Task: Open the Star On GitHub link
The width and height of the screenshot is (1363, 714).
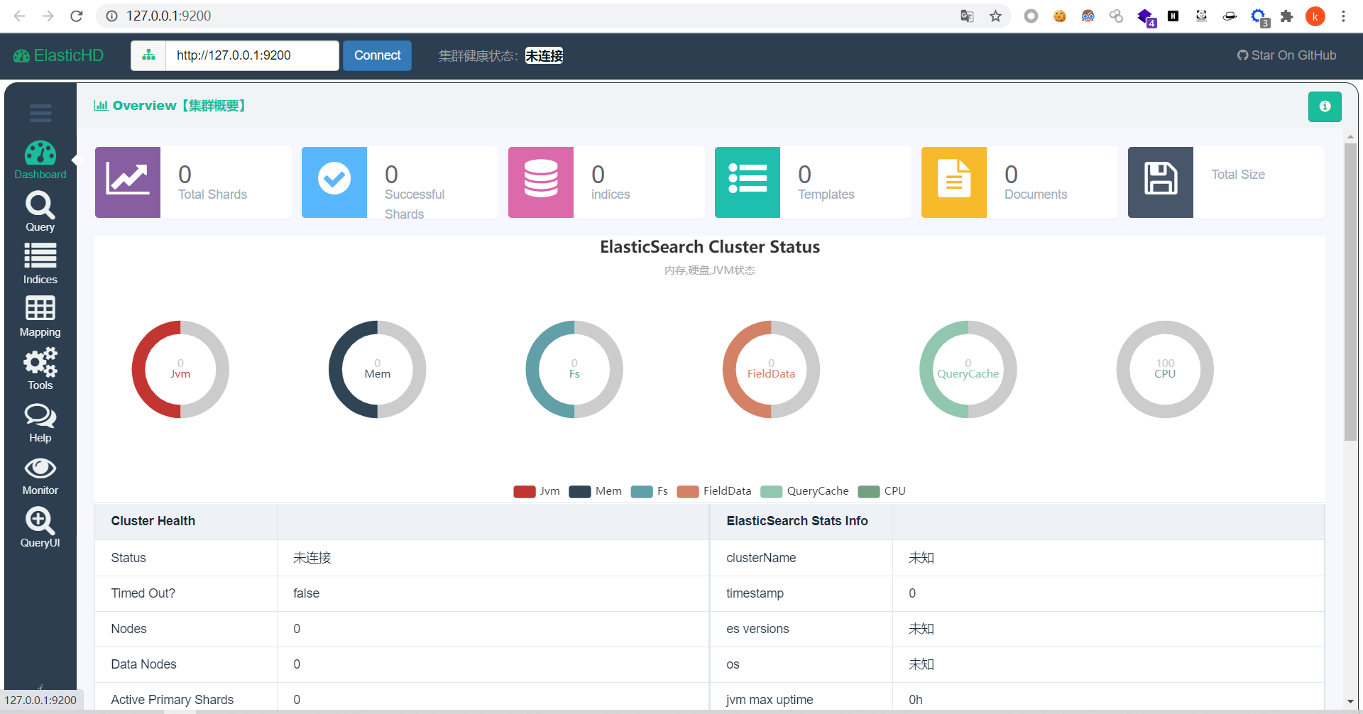Action: click(1286, 55)
